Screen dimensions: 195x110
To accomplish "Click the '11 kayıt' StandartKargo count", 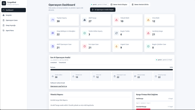I will tap(170, 107).
